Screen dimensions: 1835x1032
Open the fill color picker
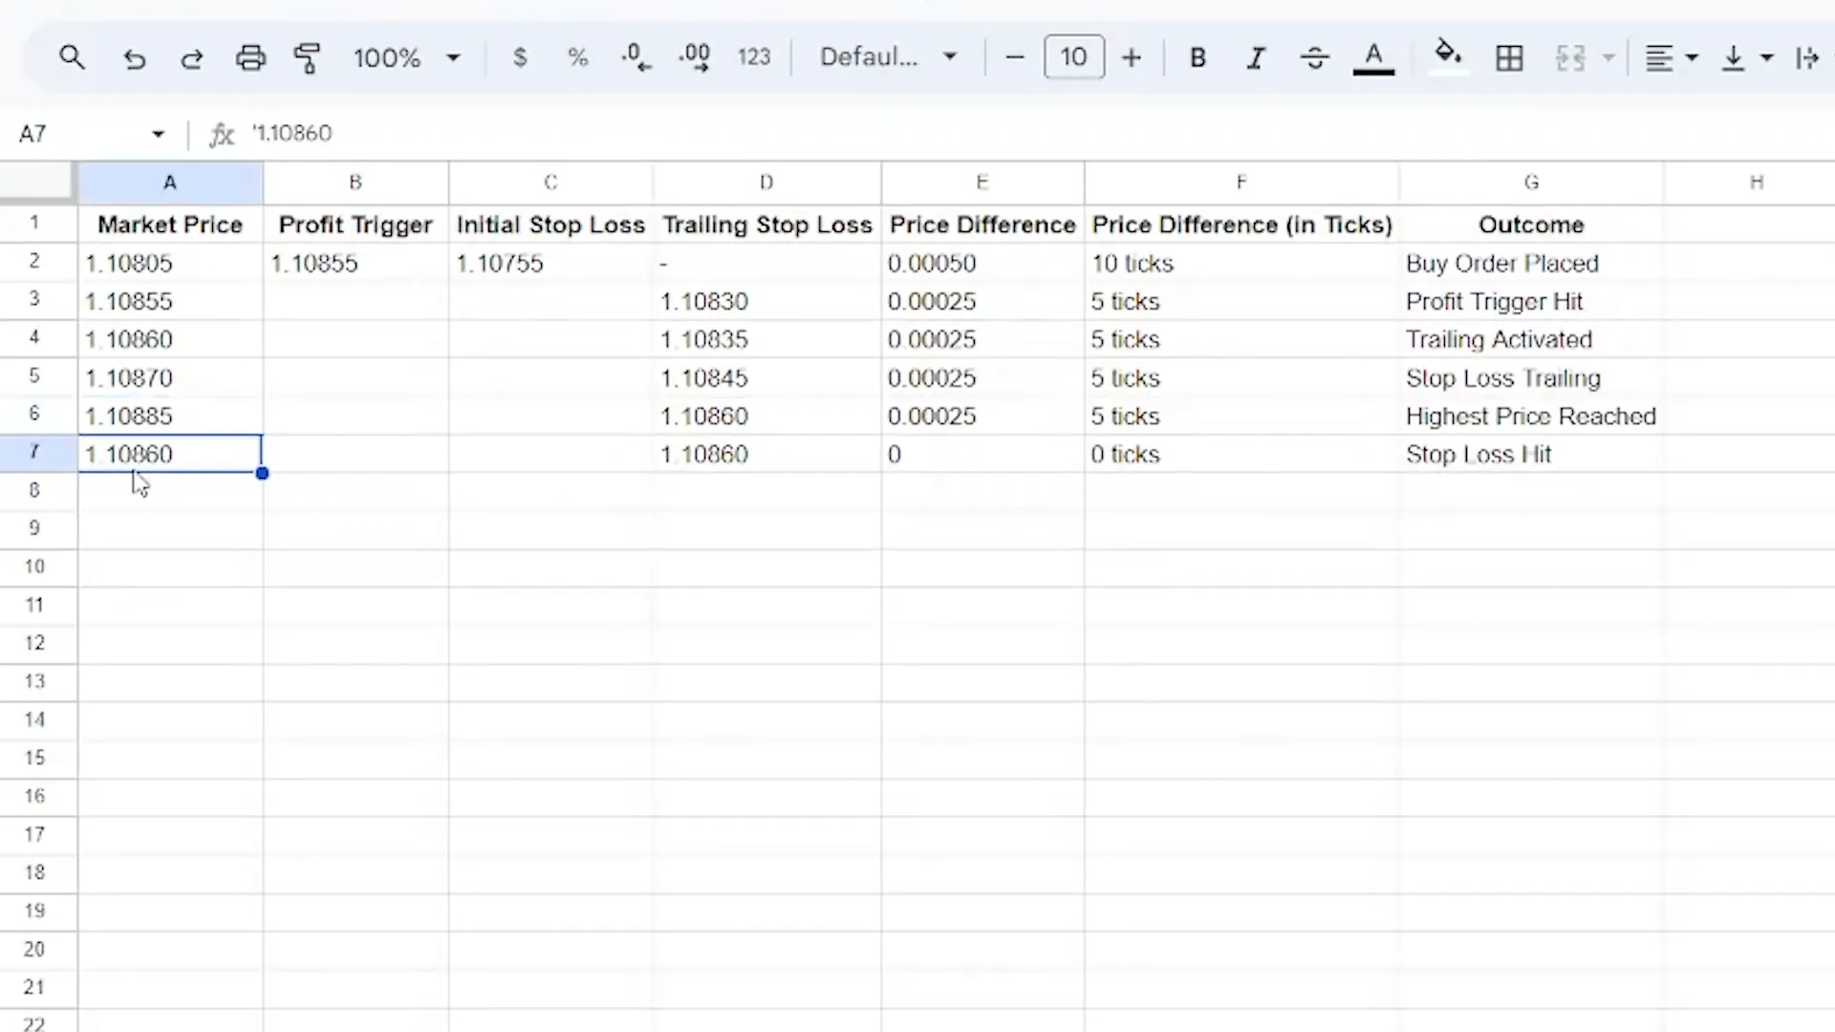click(x=1448, y=55)
